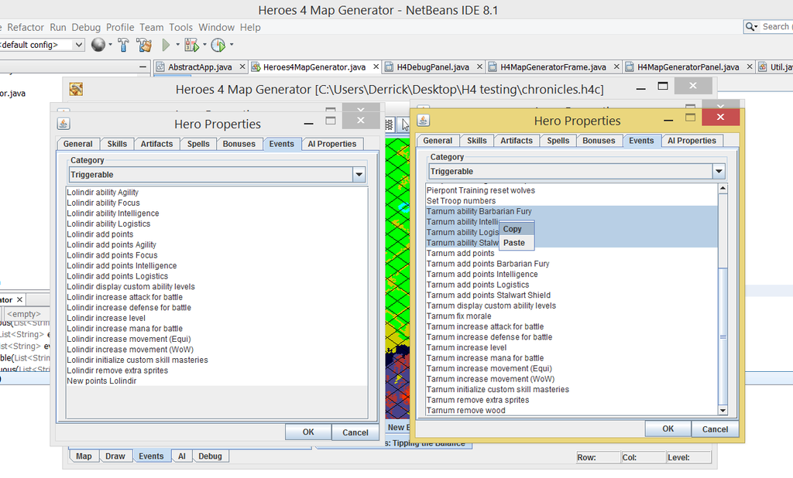The width and height of the screenshot is (793, 478).
Task: Click the events list scrollbar down arrow
Action: tap(723, 410)
